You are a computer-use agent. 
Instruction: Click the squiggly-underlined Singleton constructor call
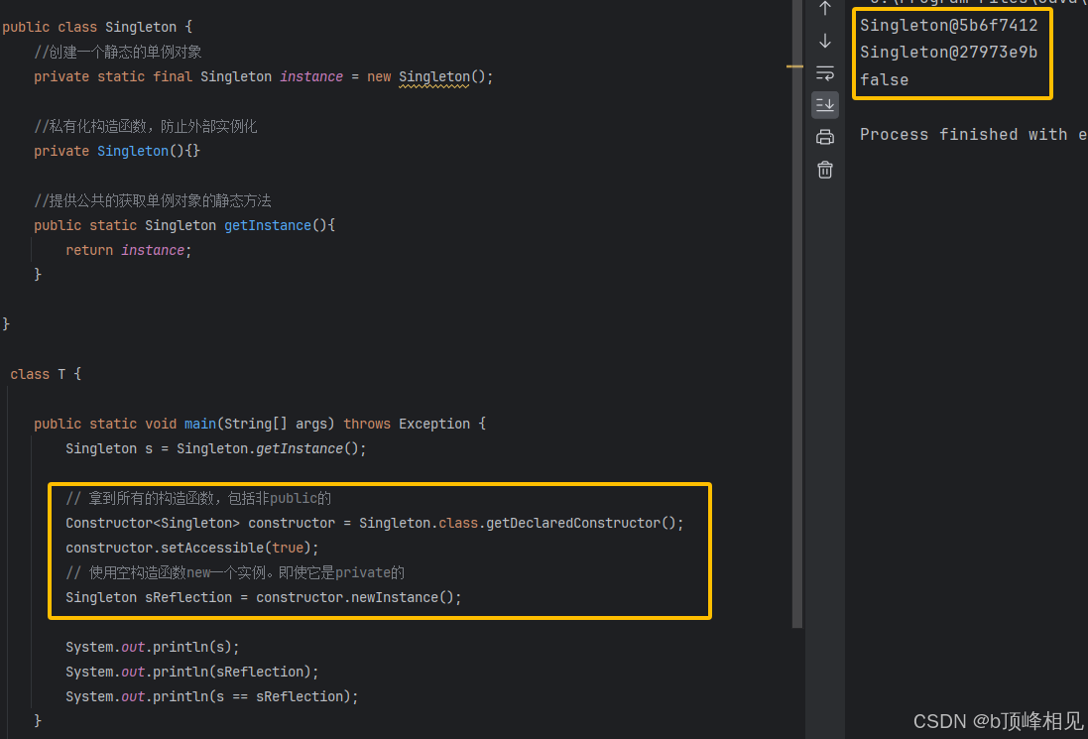coord(433,76)
